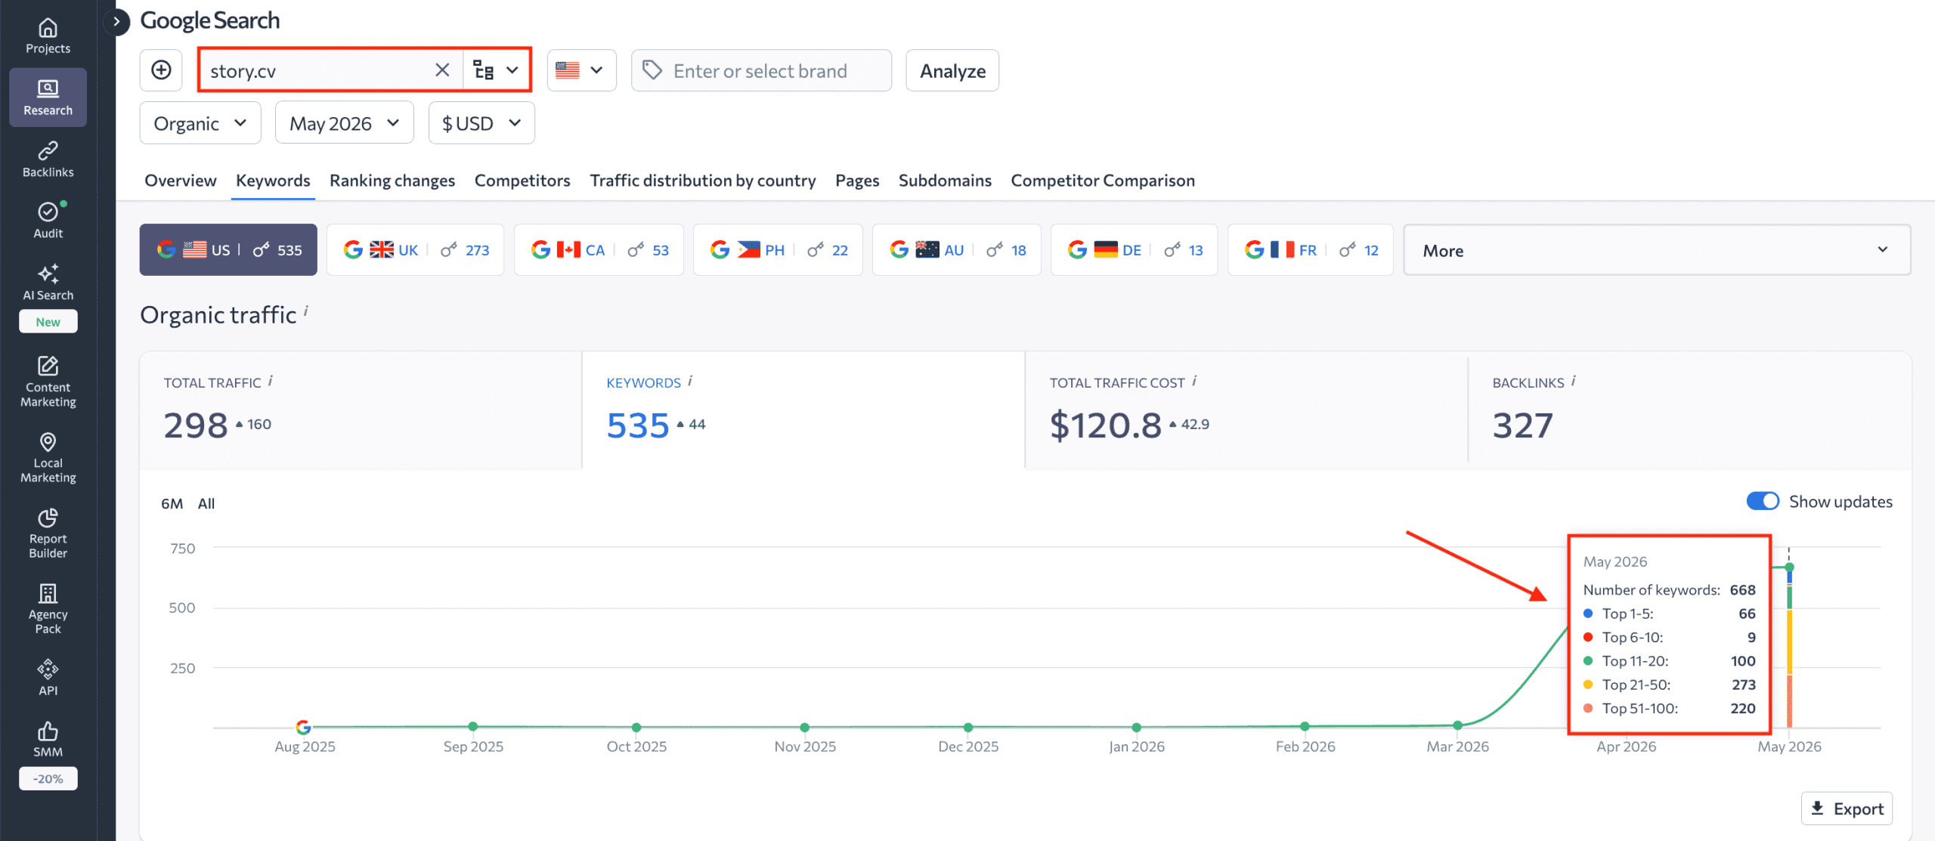
Task: Select the Google FR 12 keywords chip
Action: pos(1311,250)
